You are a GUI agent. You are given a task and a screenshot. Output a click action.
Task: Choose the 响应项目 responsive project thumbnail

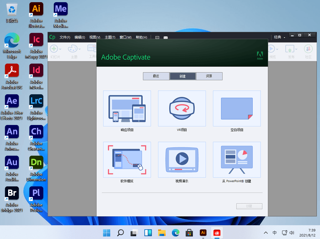(x=127, y=108)
